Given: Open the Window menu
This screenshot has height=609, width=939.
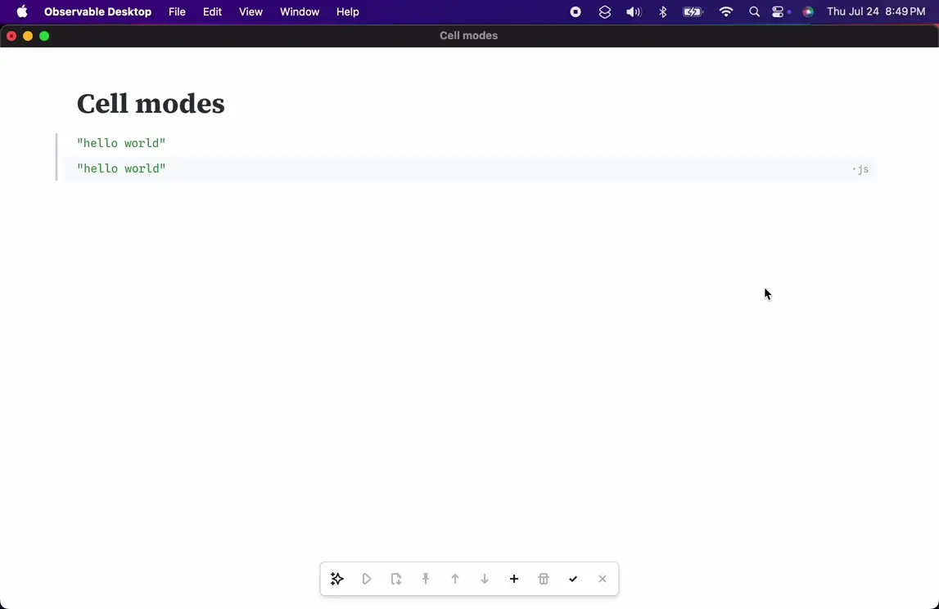Looking at the screenshot, I should (x=300, y=12).
